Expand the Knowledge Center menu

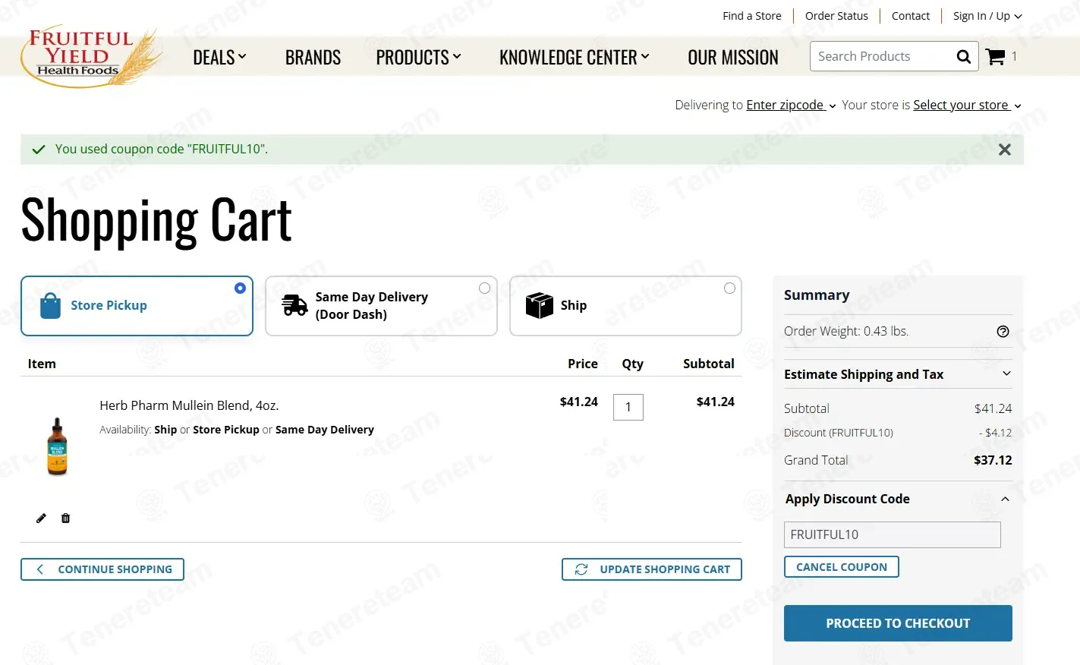point(575,57)
